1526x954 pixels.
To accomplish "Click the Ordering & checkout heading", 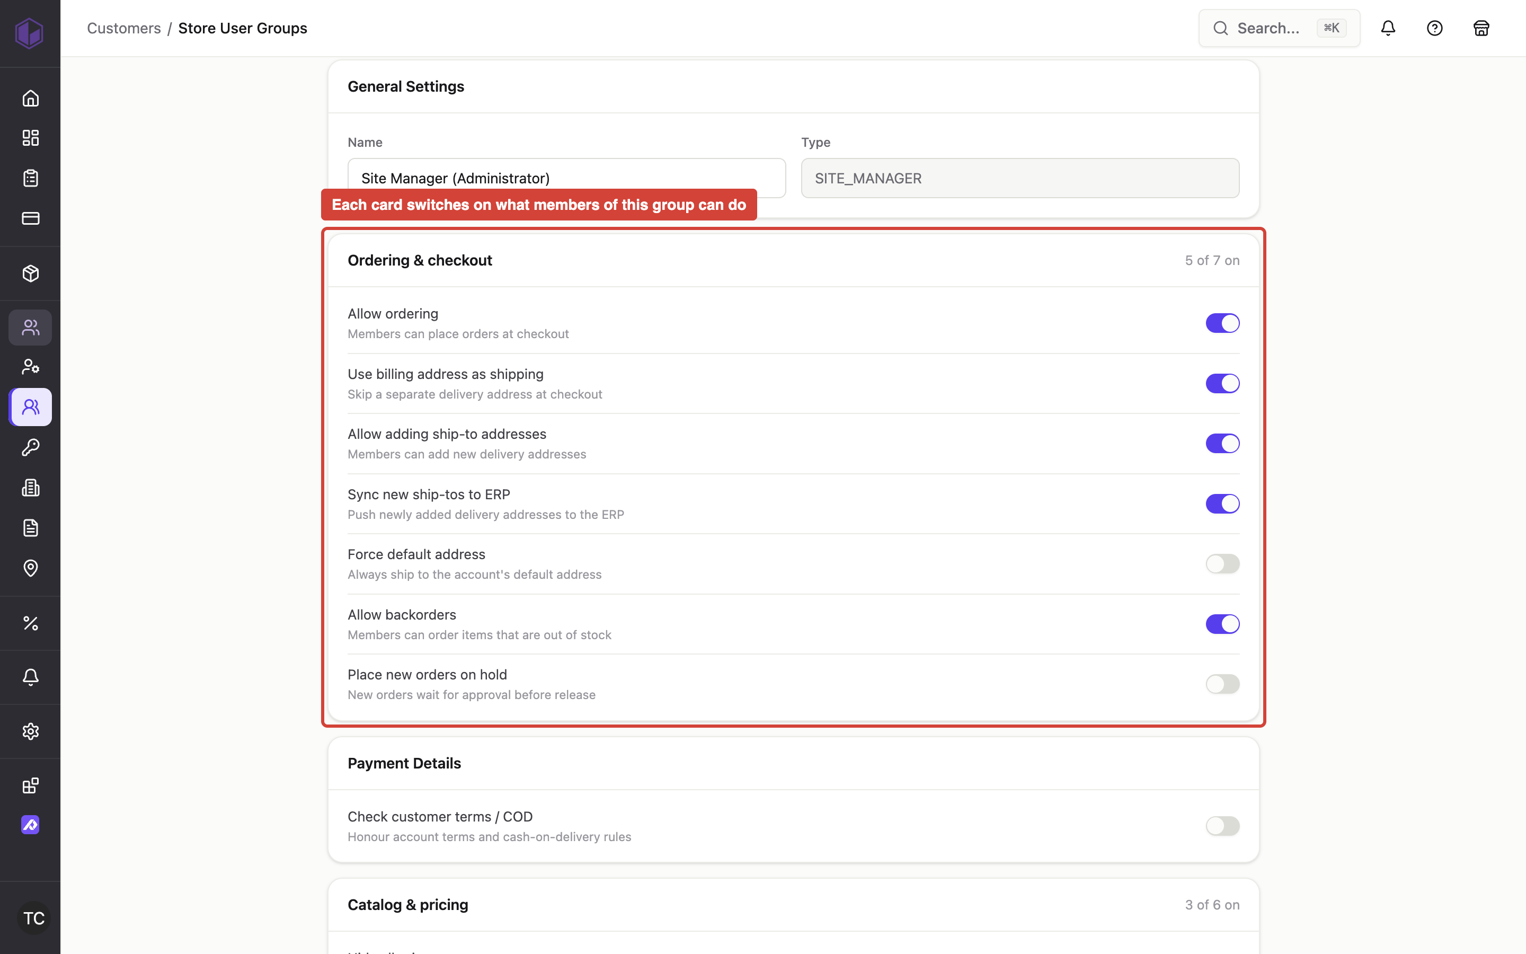I will [x=419, y=261].
